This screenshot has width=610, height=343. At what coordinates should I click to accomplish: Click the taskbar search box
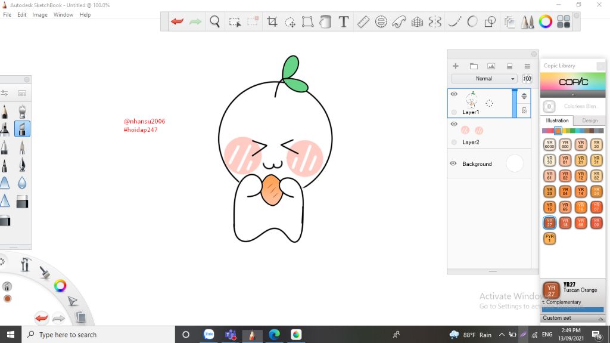click(98, 335)
